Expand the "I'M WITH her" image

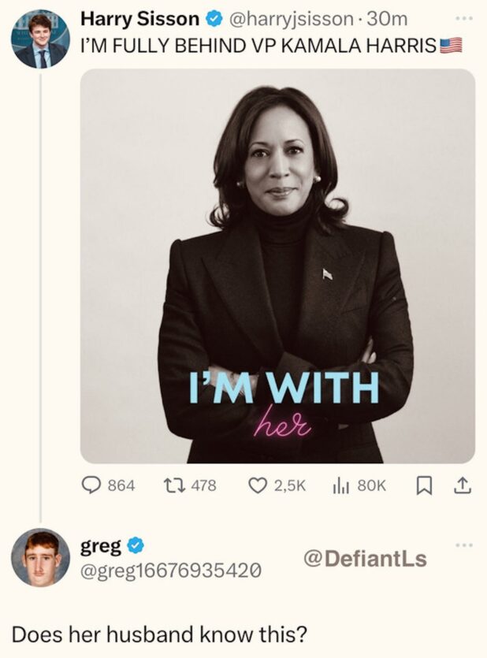coord(277,266)
